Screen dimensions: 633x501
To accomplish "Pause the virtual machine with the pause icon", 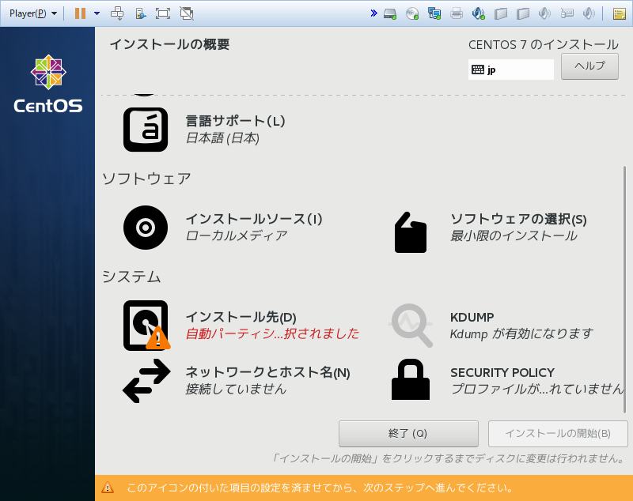I will [x=81, y=13].
